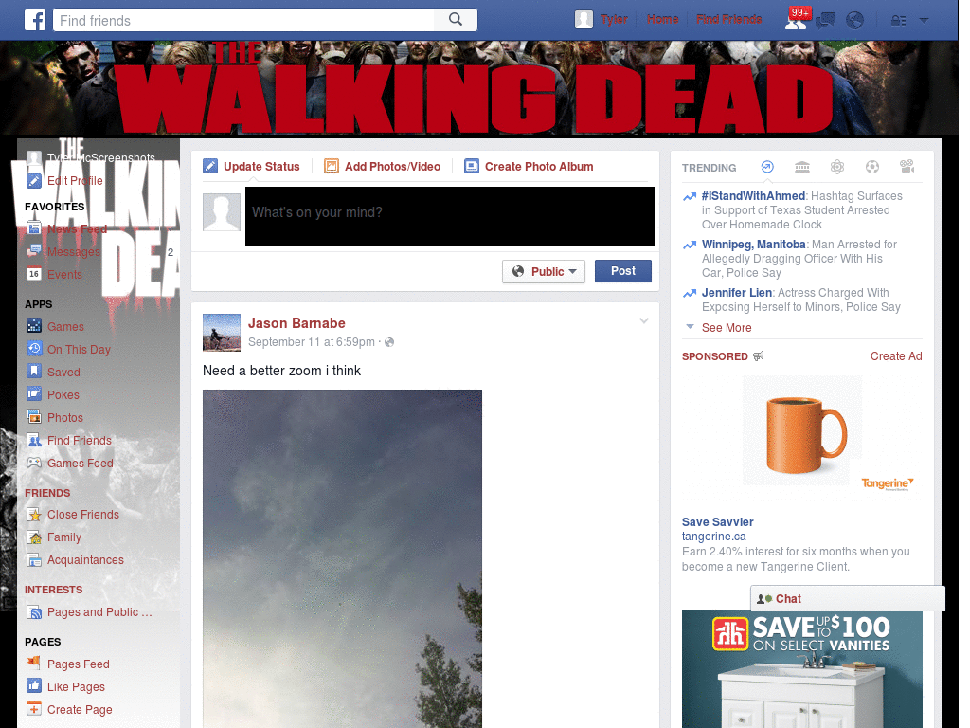
Task: Click What's on your mind box
Action: tap(450, 216)
